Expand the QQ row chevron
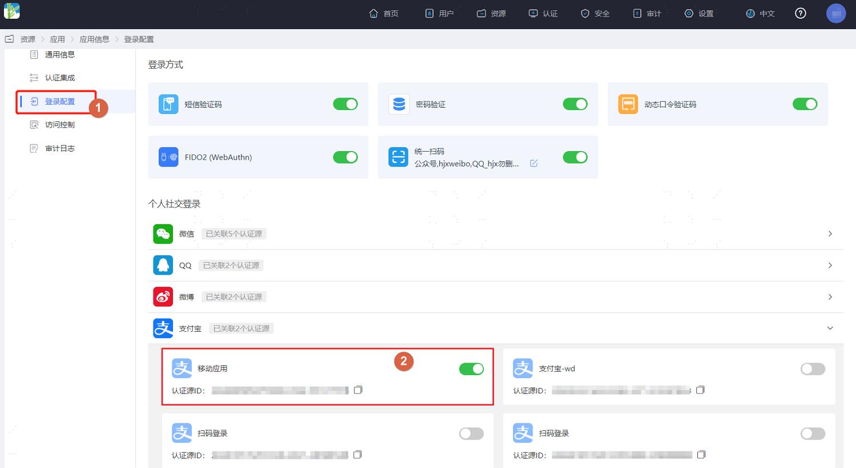The height and width of the screenshot is (468, 856). click(830, 265)
